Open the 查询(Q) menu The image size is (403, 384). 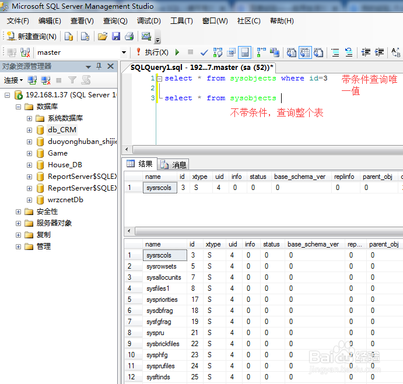tap(115, 21)
